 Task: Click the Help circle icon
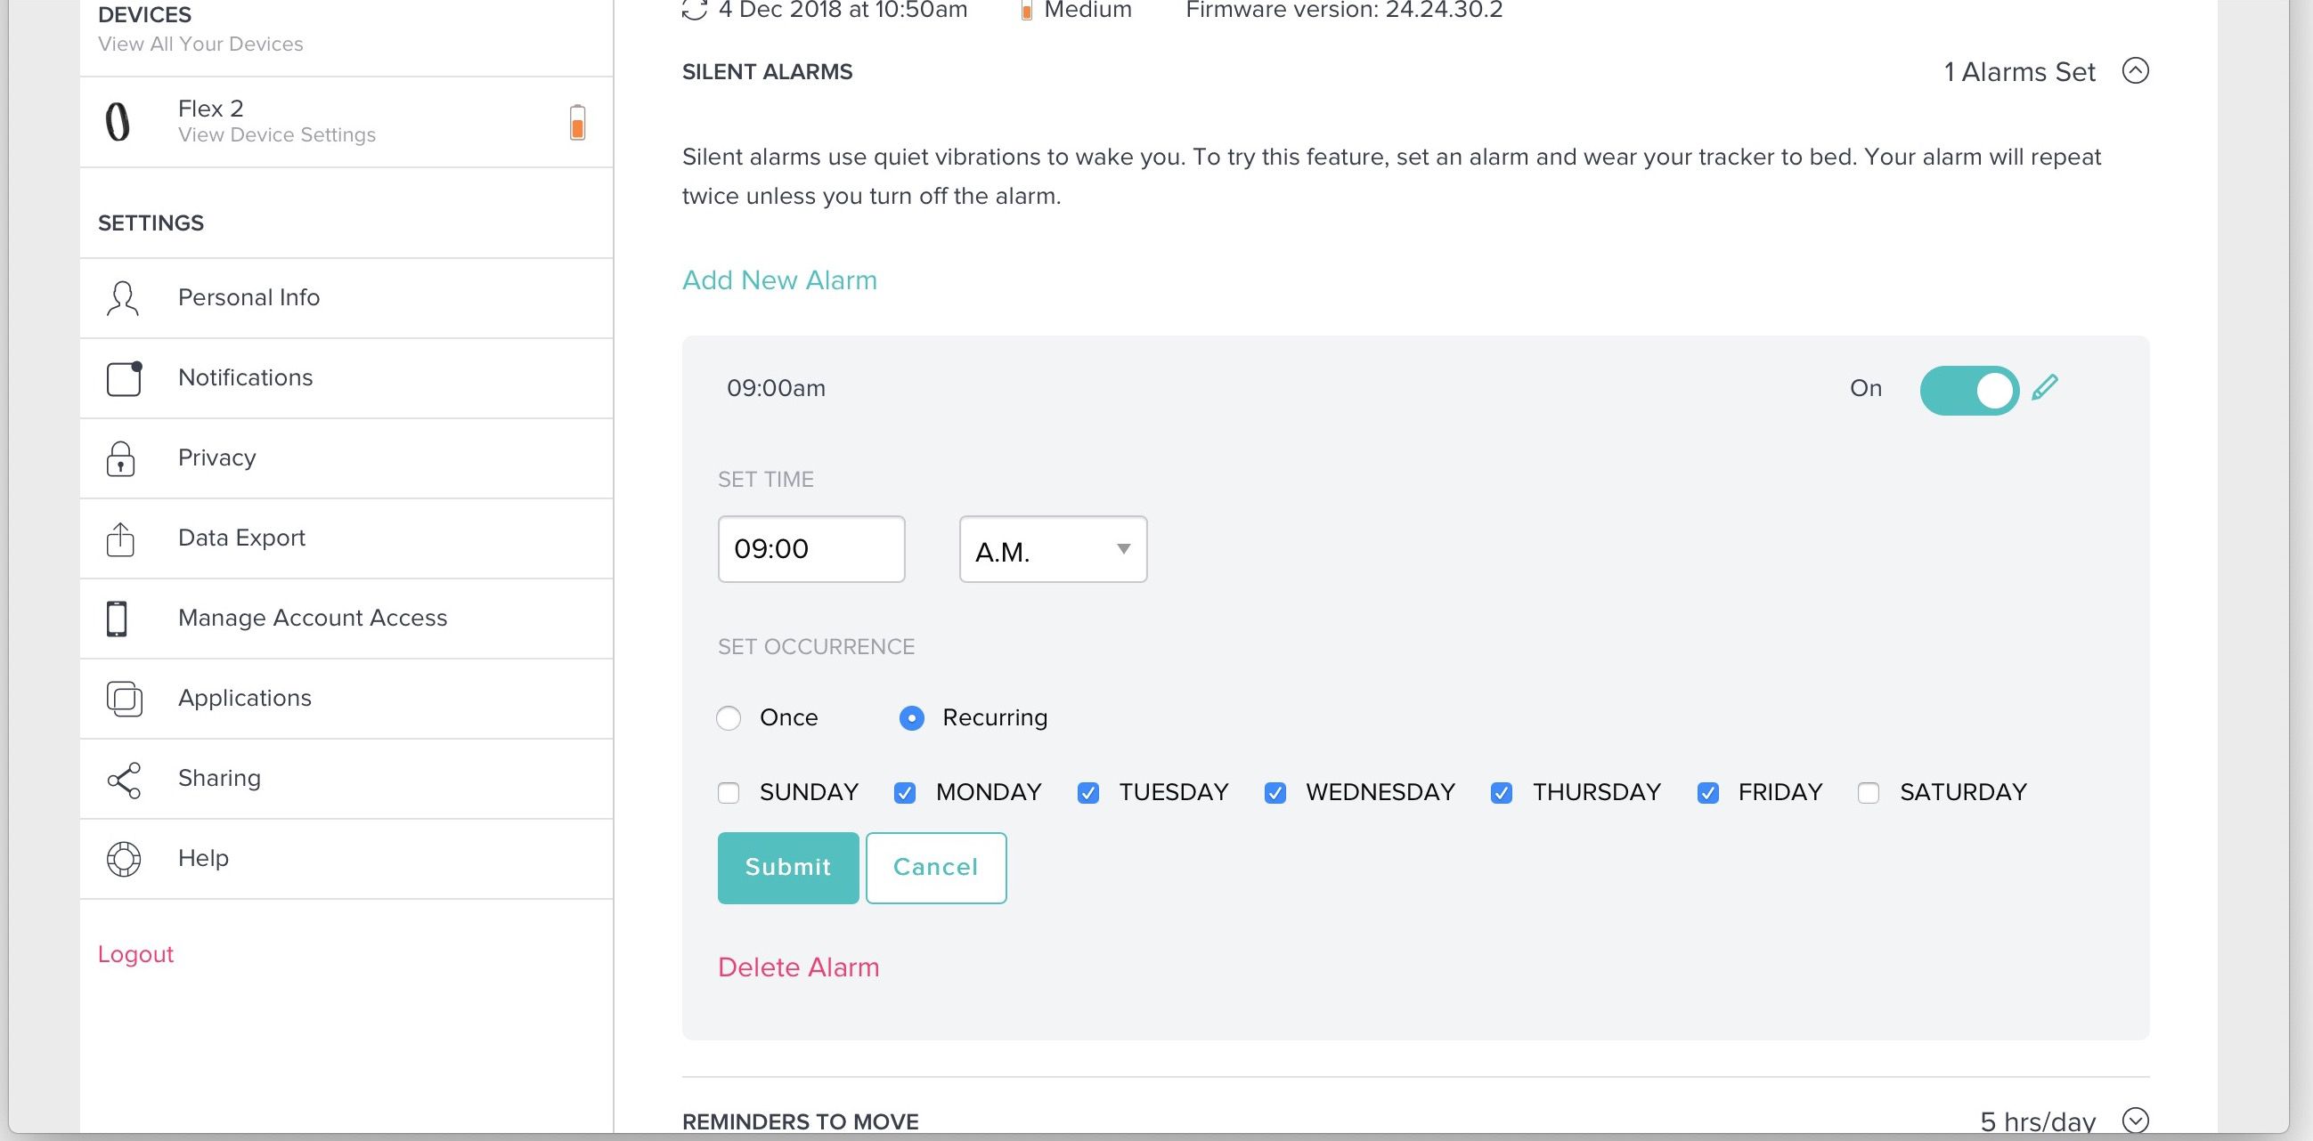pyautogui.click(x=122, y=856)
